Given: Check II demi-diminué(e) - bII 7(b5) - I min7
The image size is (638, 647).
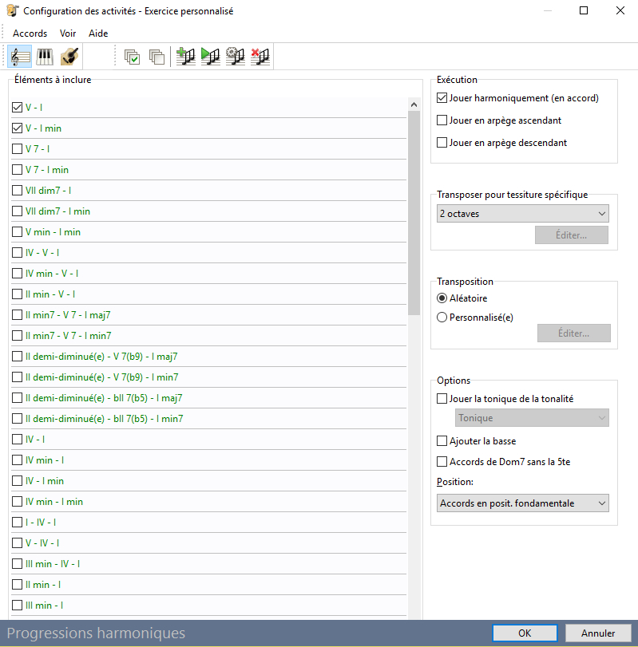Looking at the screenshot, I should [17, 418].
